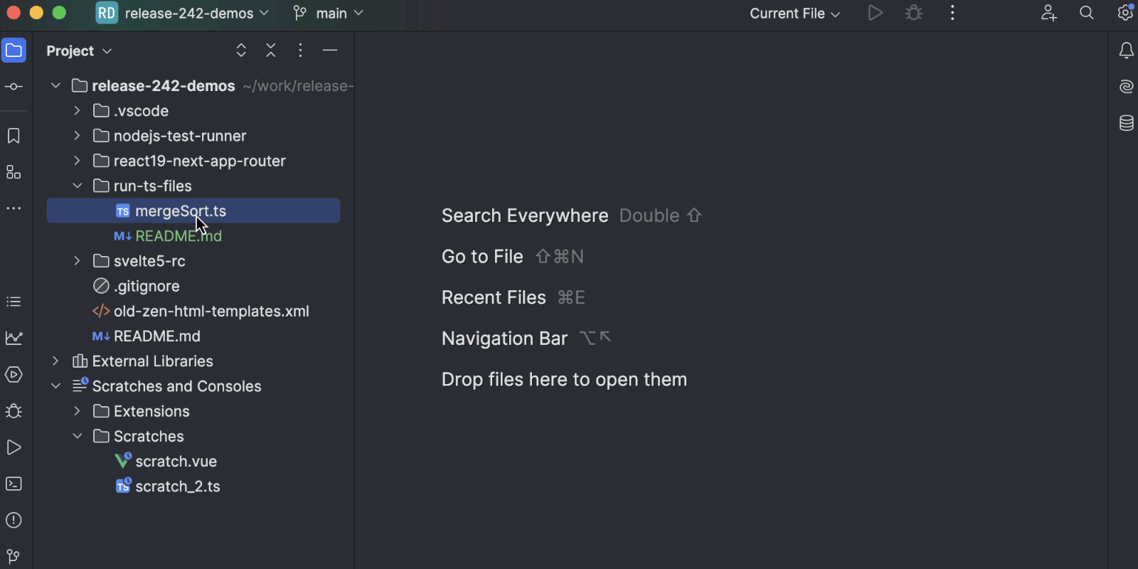Open the Project view selector dropdown

click(79, 51)
